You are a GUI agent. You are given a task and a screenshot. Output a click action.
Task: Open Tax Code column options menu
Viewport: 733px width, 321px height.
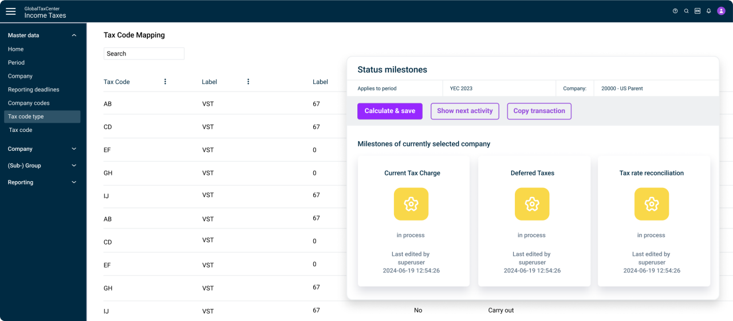click(165, 82)
